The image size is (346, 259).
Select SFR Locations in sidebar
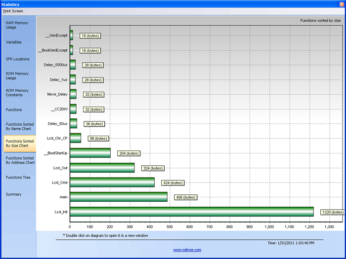tap(17, 59)
